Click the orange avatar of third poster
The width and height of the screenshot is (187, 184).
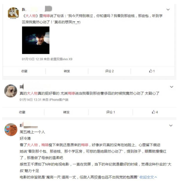11,129
